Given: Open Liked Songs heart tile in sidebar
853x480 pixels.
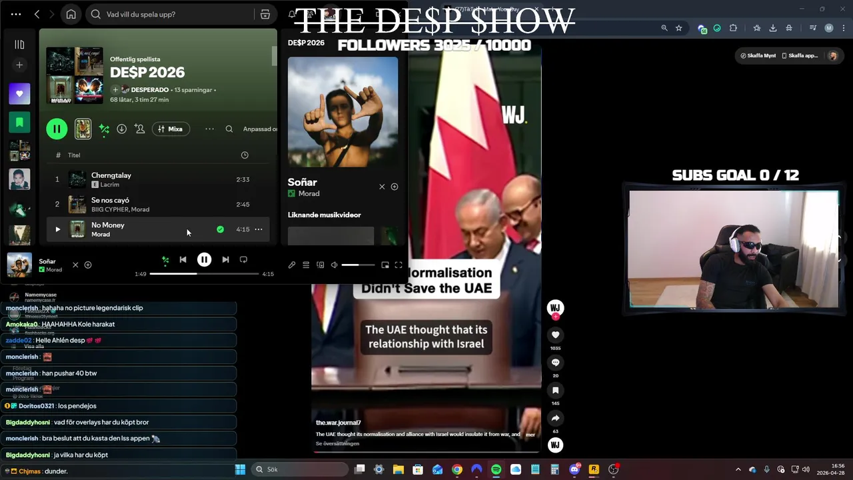Looking at the screenshot, I should click(19, 94).
